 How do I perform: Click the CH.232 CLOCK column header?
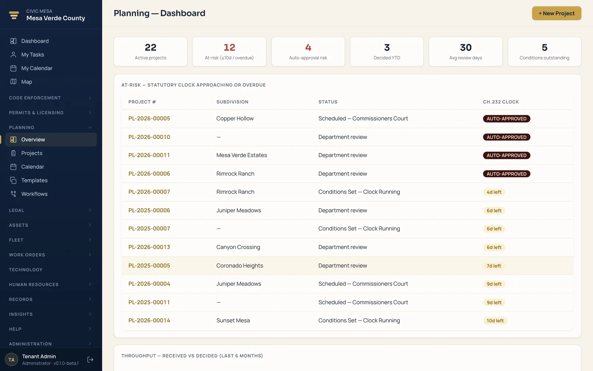[x=501, y=102]
